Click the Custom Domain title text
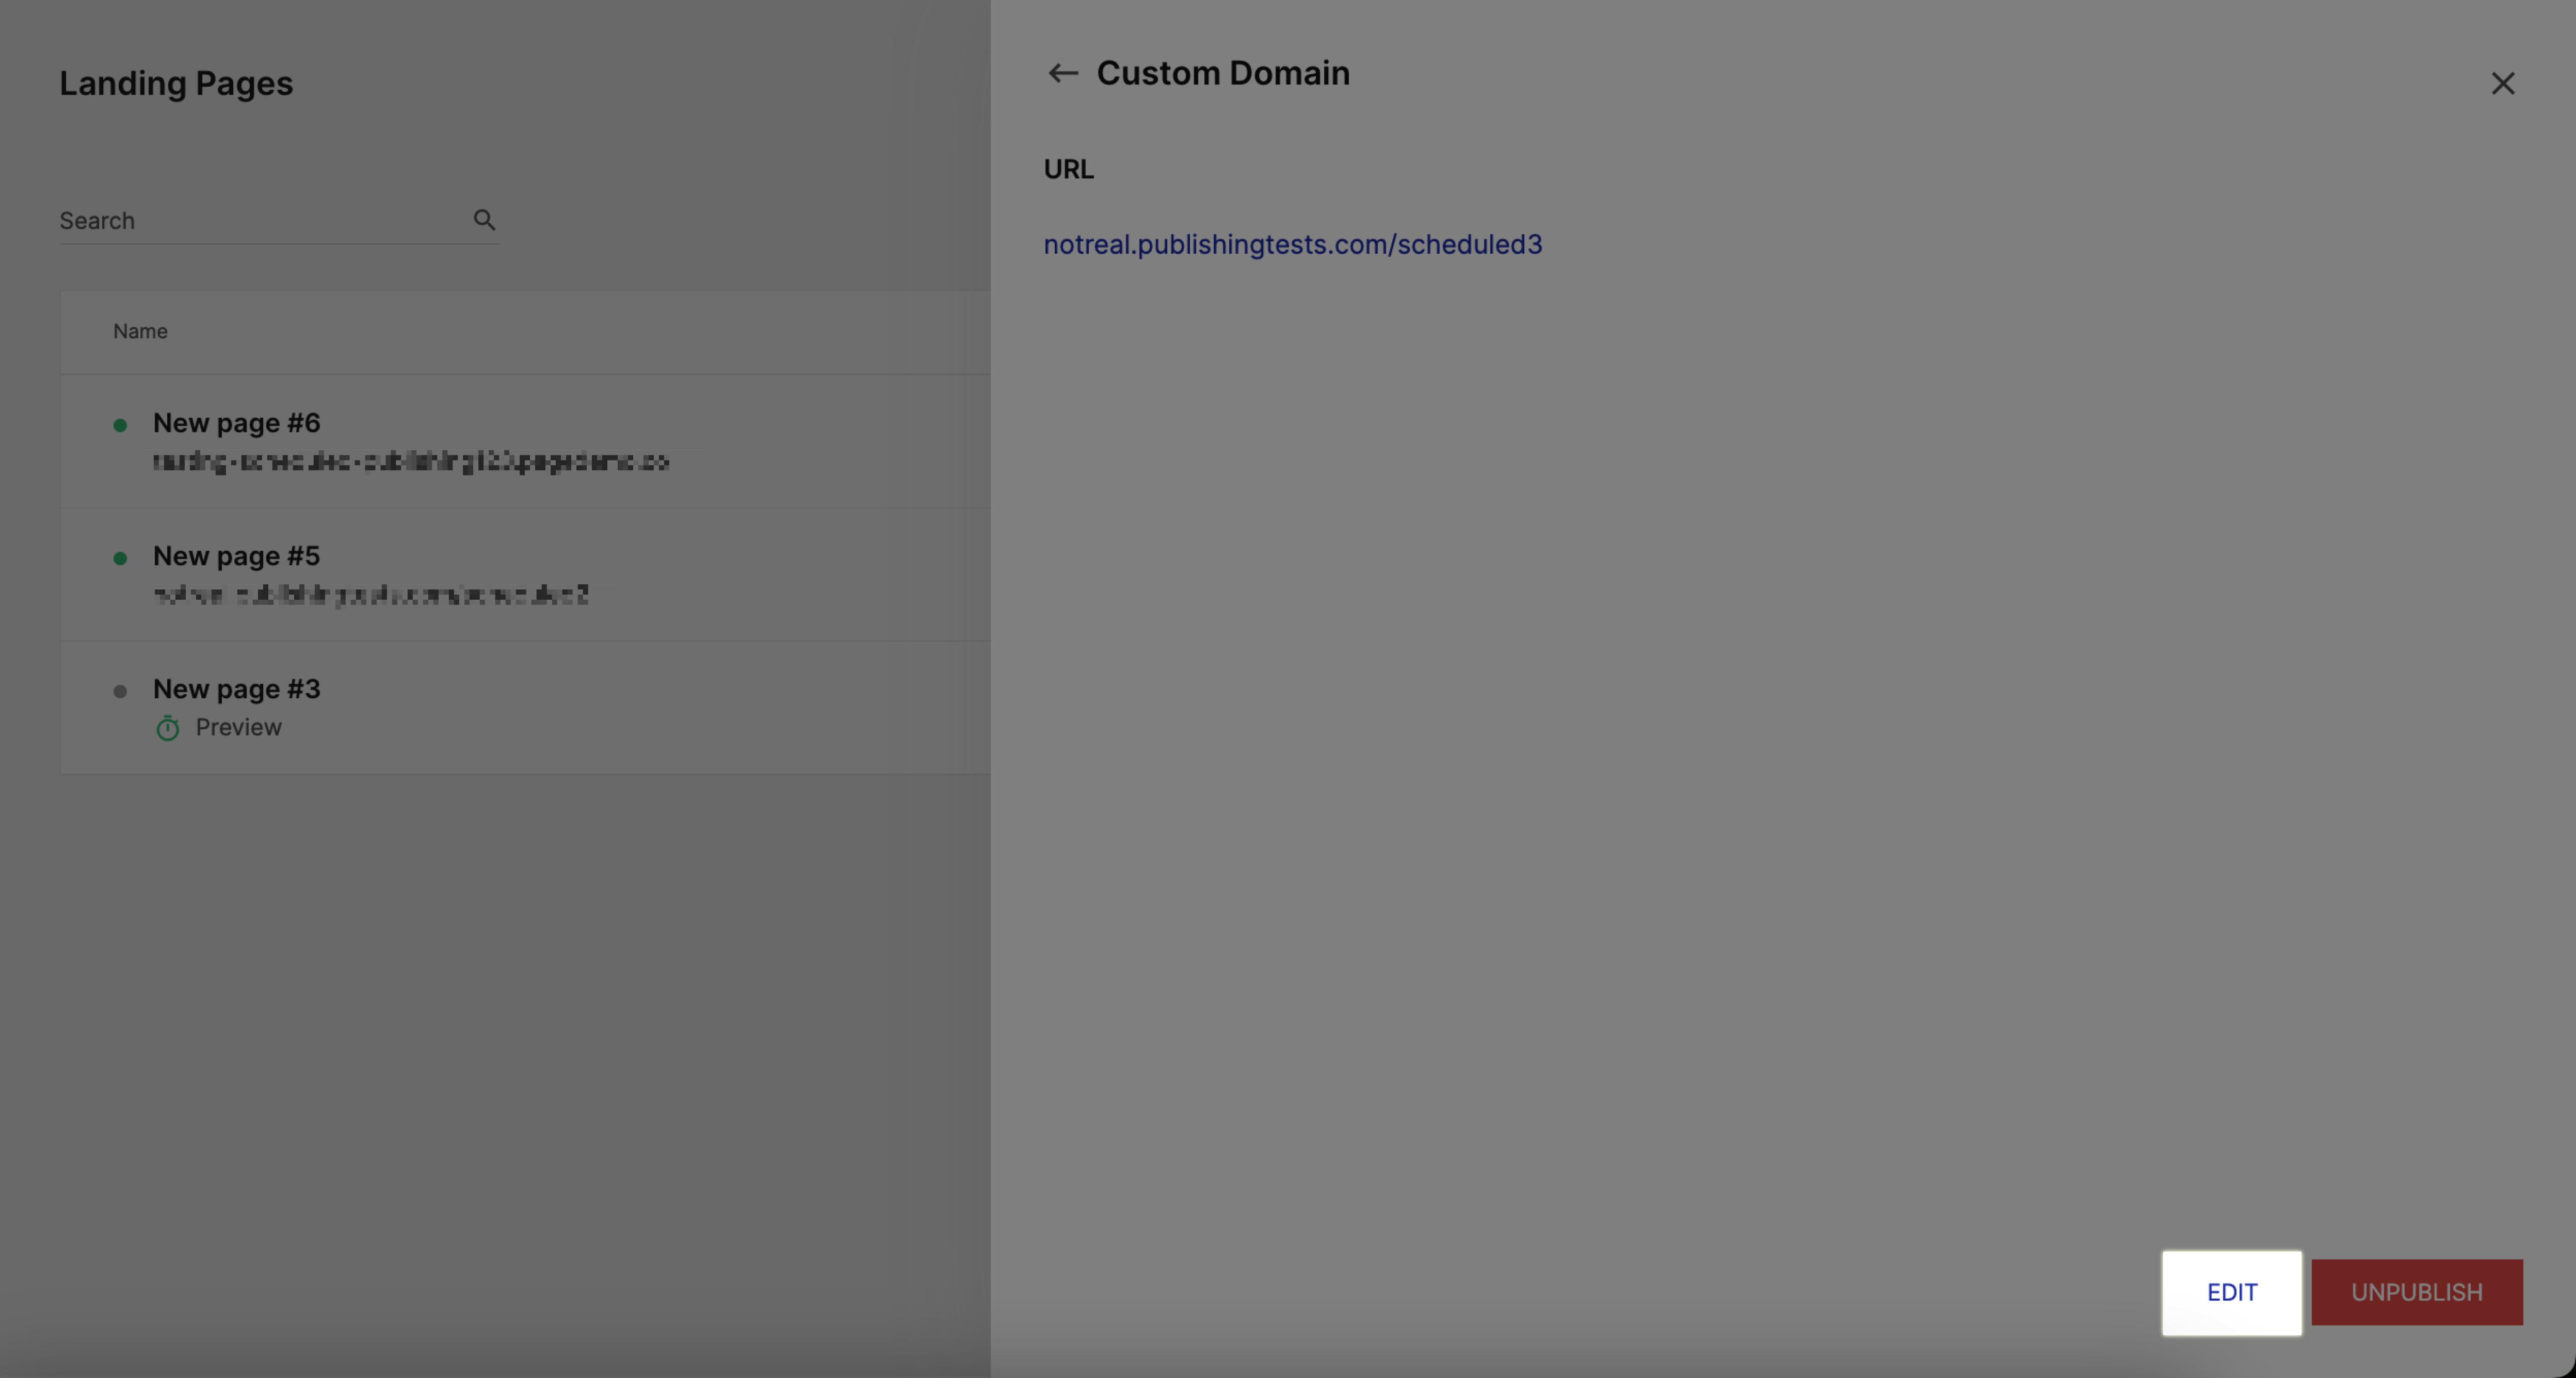The image size is (2576, 1378). (x=1223, y=73)
